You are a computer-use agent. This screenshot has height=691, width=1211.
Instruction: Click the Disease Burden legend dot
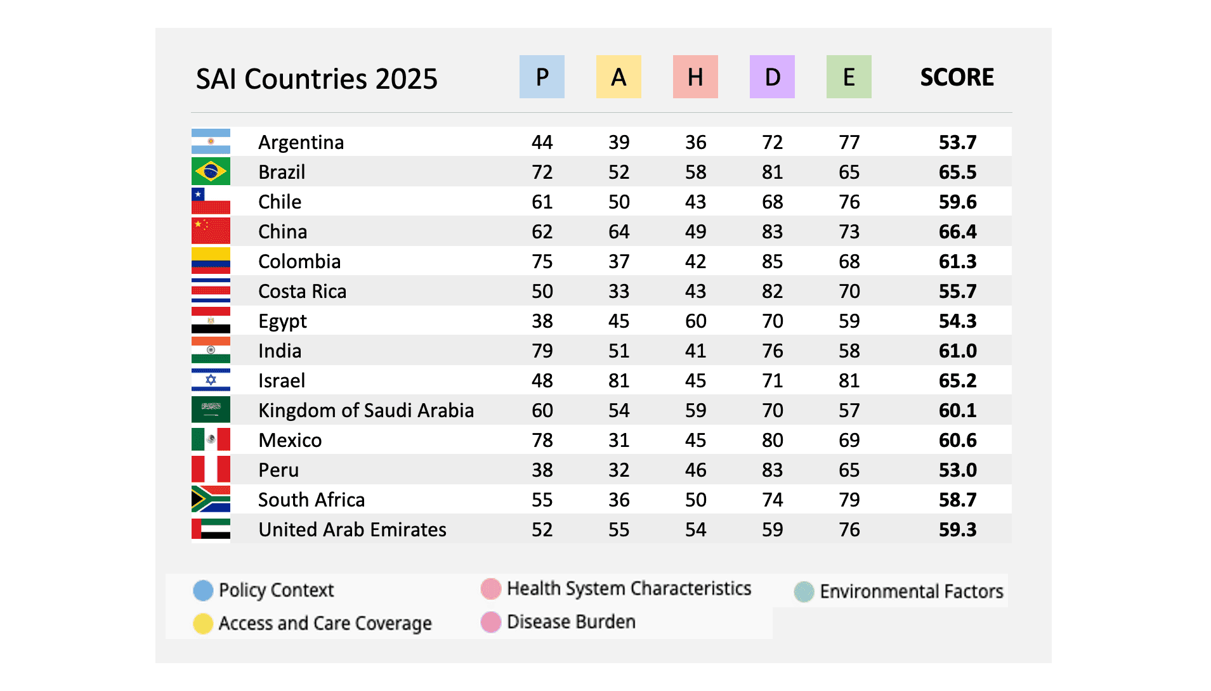[491, 622]
